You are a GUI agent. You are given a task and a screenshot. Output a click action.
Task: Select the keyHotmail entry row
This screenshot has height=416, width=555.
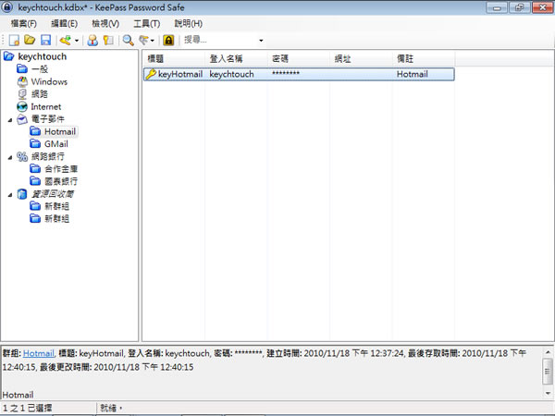coord(174,74)
